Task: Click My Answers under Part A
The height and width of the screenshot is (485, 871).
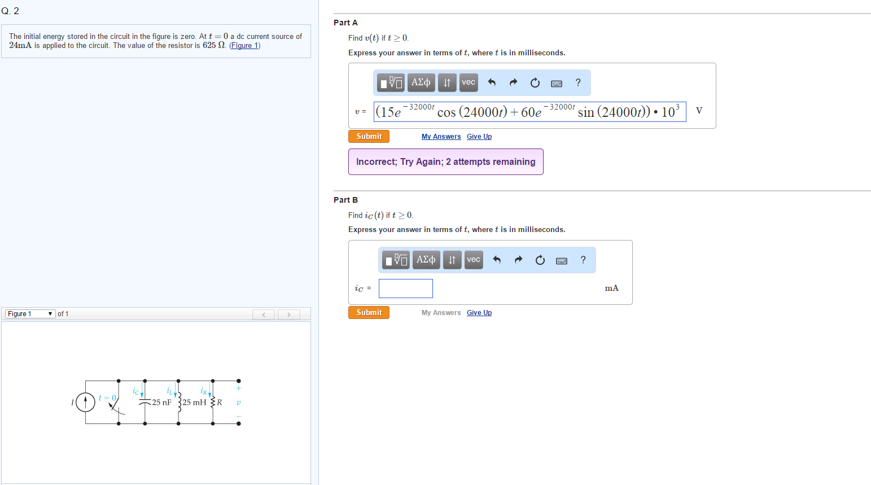Action: point(441,136)
